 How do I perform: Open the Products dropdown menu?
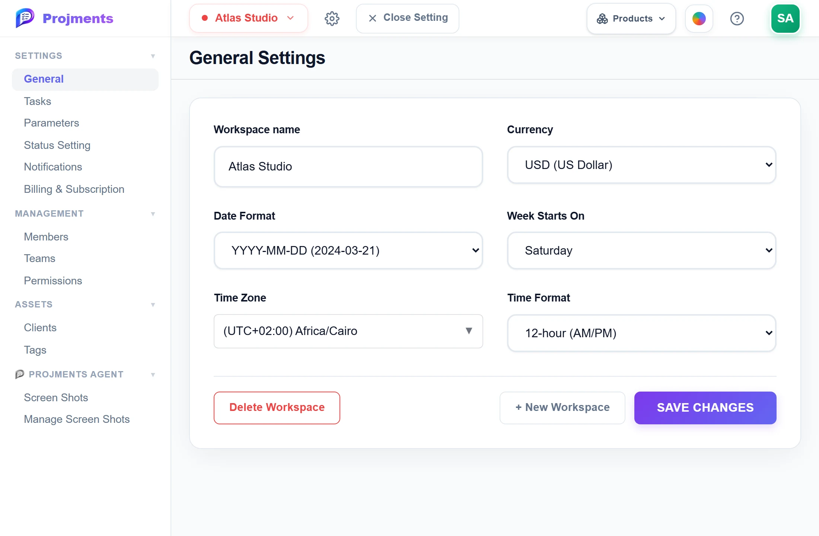[x=631, y=18]
